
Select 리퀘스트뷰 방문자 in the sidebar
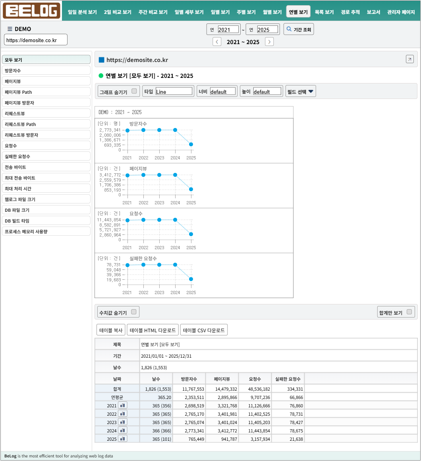[46, 135]
